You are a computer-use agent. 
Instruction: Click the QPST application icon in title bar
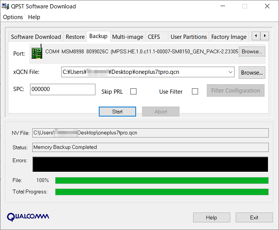(x=5, y=6)
